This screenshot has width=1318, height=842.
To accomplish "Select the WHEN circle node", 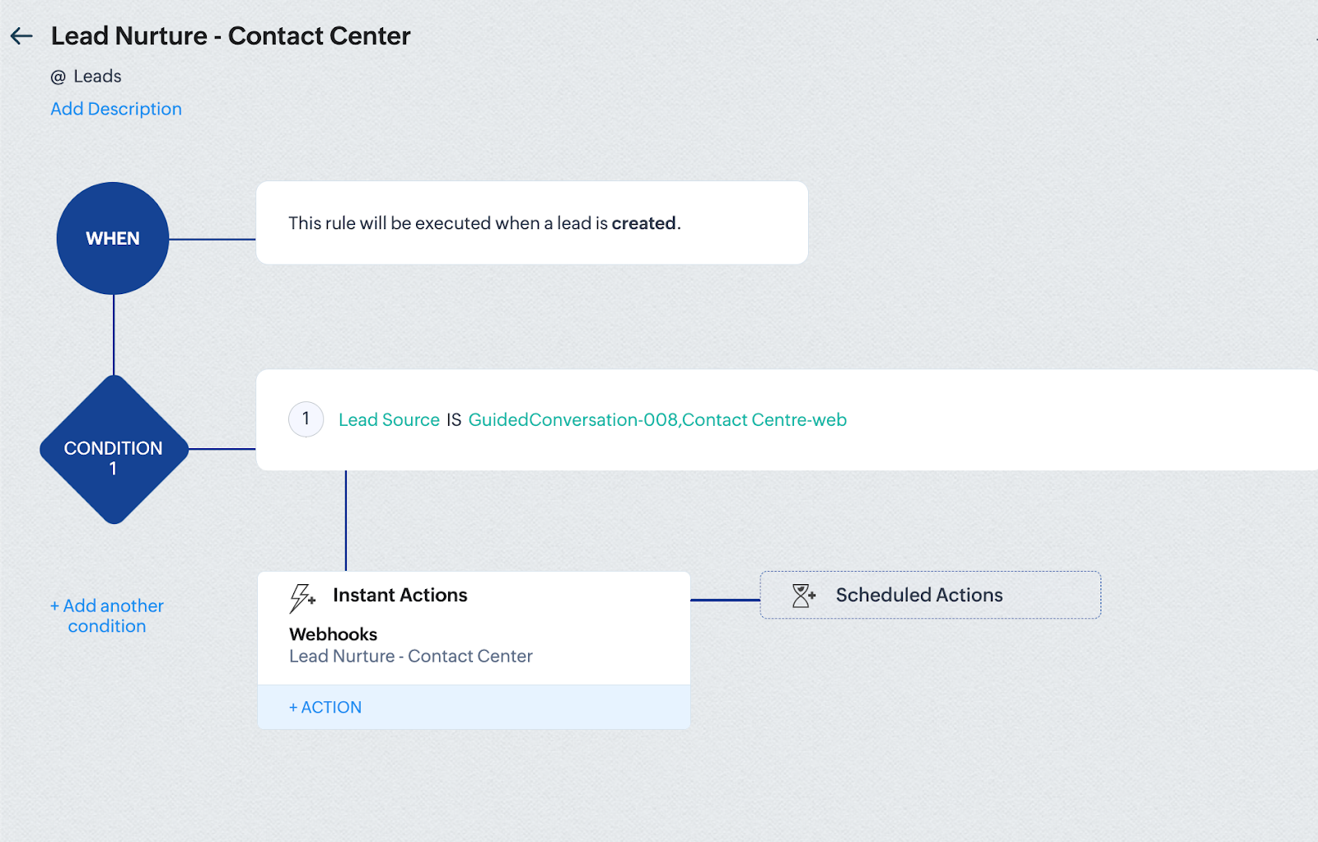I will point(113,238).
